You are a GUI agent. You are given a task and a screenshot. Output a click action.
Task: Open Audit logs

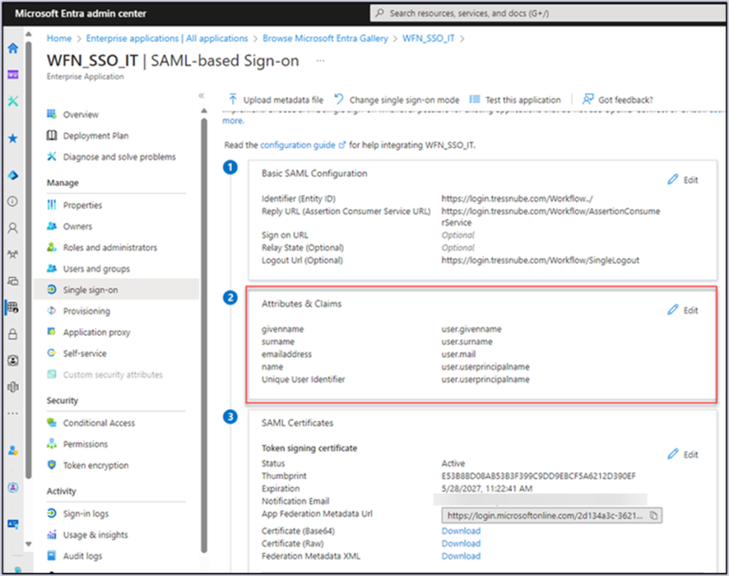point(83,556)
